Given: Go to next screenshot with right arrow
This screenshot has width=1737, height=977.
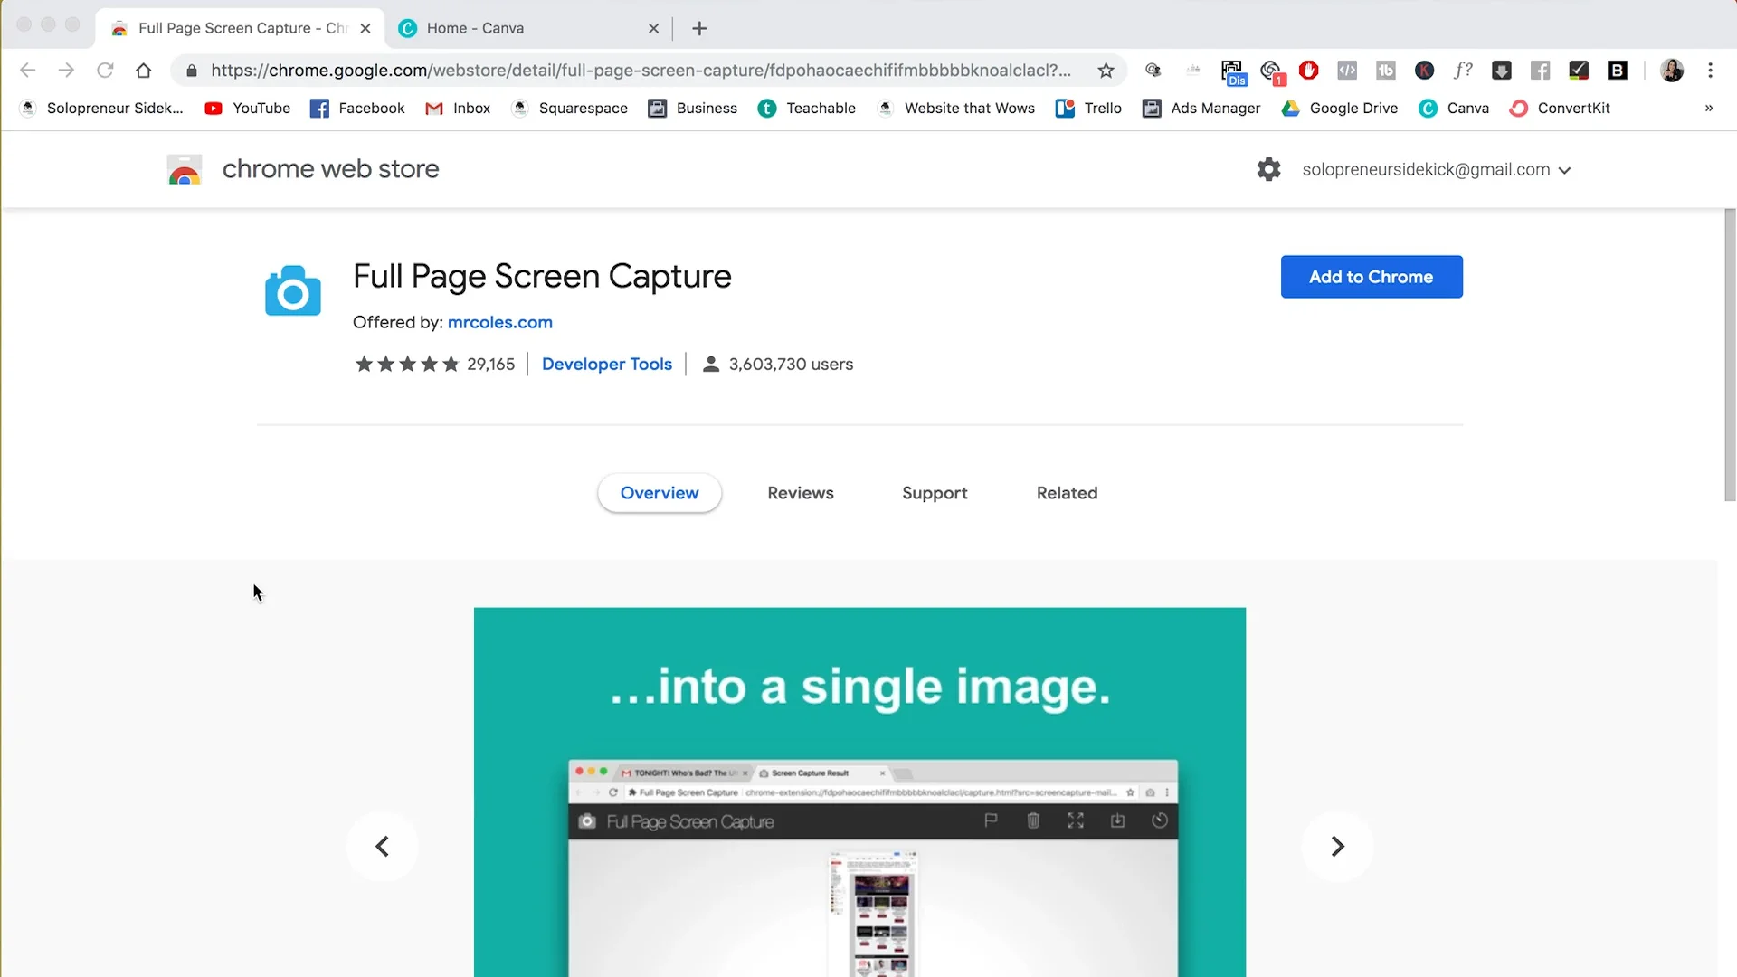Looking at the screenshot, I should pos(1337,846).
